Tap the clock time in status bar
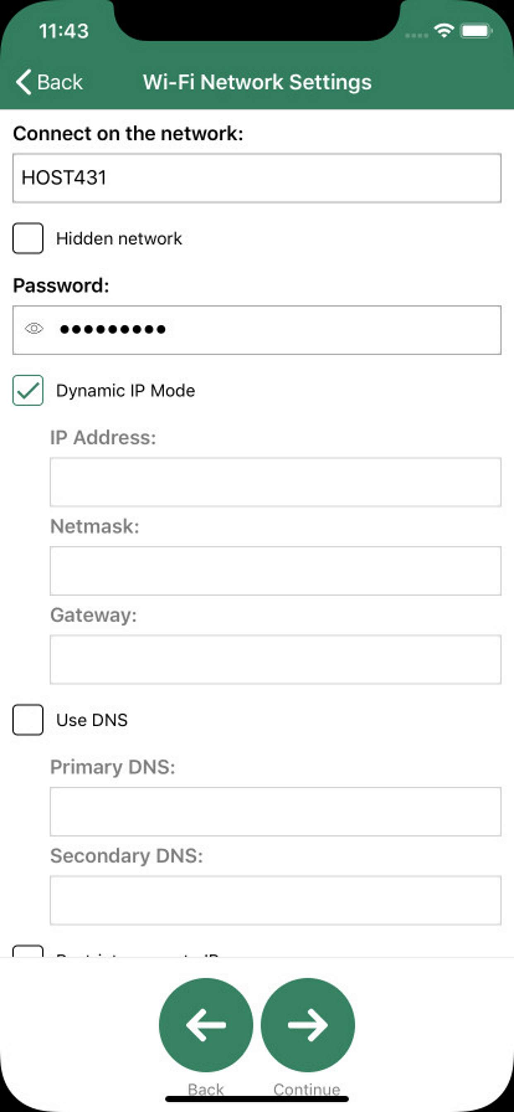The image size is (514, 1112). (64, 31)
